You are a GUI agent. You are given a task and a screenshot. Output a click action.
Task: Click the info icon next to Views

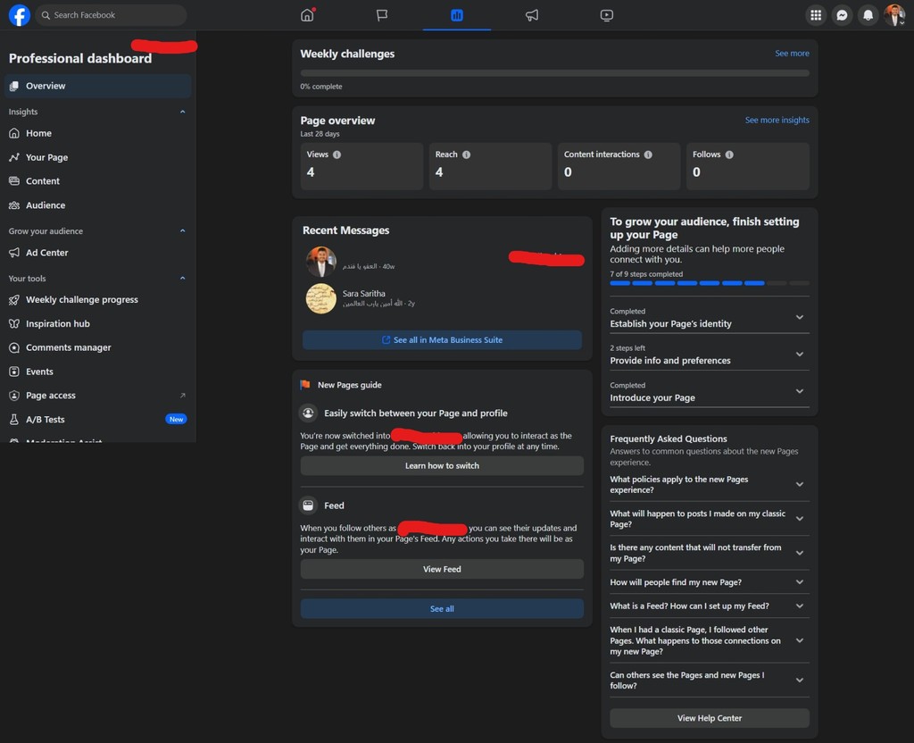point(337,154)
